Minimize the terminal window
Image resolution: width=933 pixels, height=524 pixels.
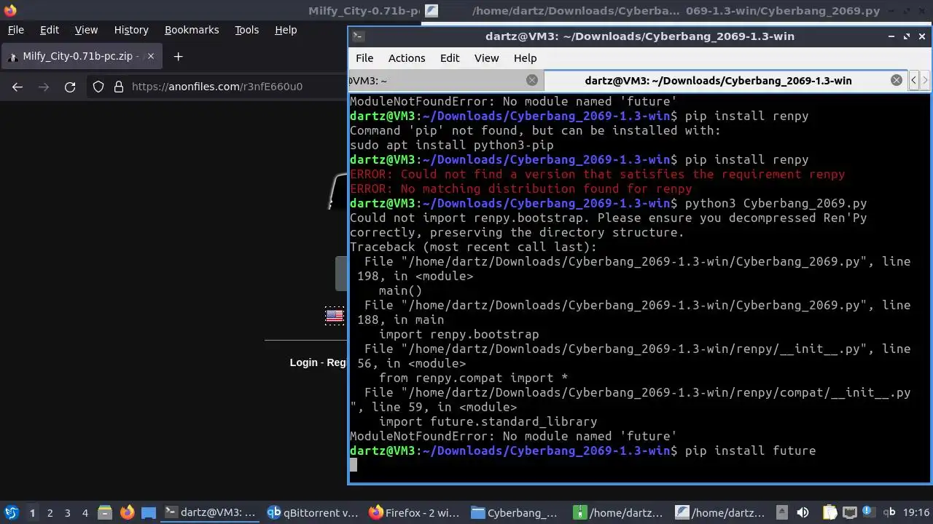891,36
